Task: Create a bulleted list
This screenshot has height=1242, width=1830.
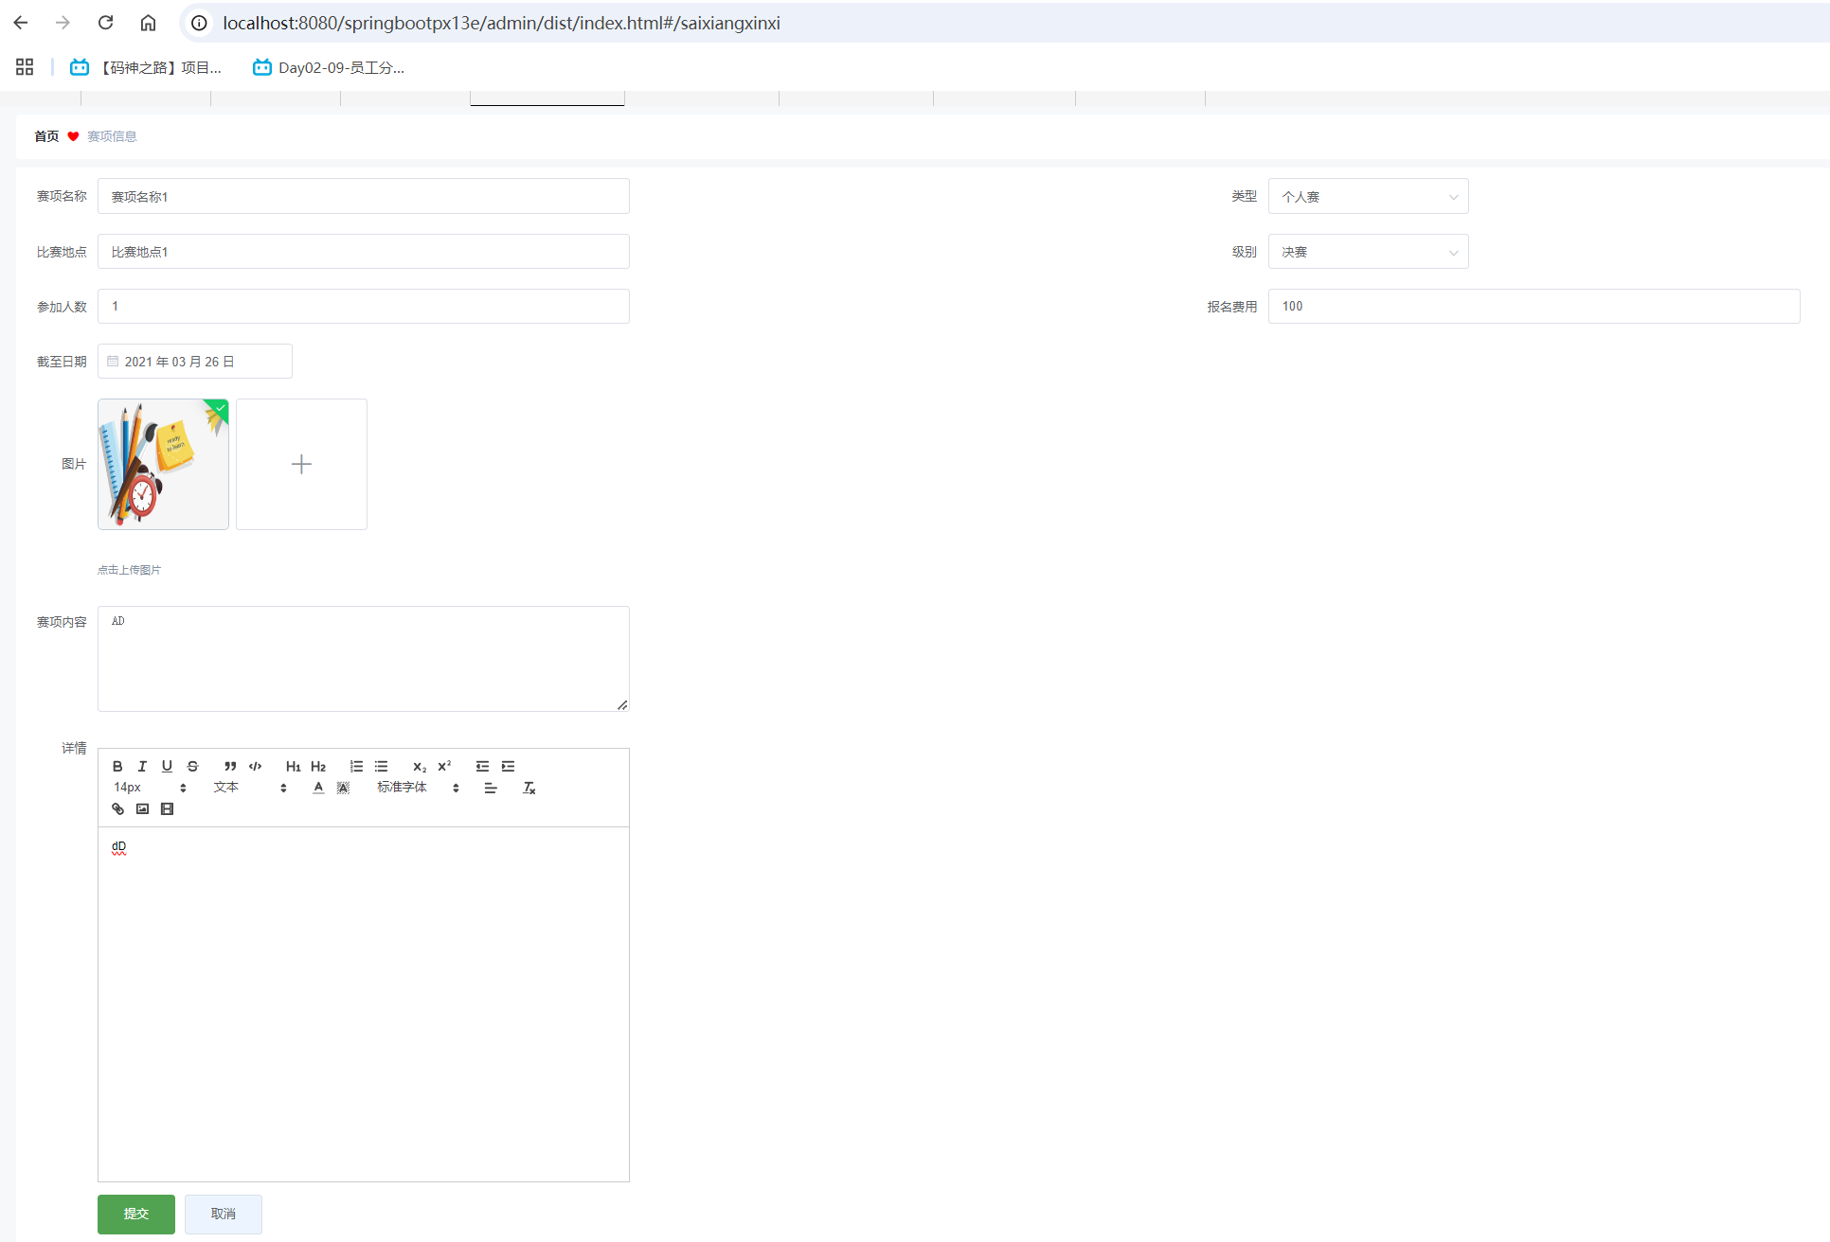Action: [x=381, y=766]
